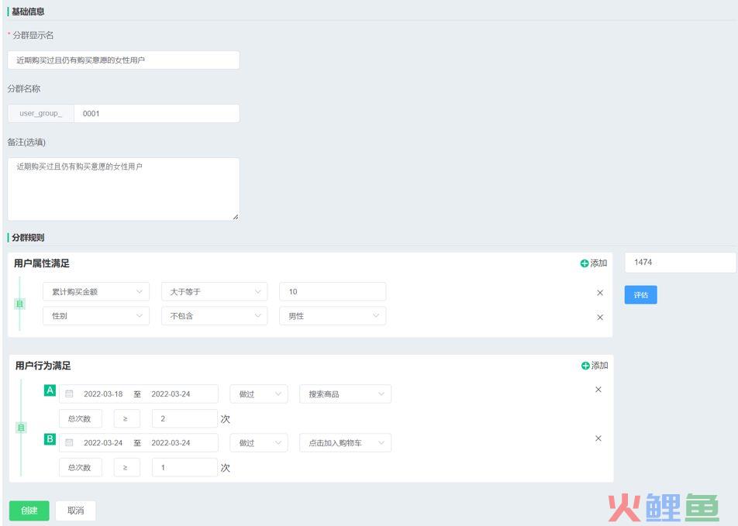Click the 取消 cancel button
The image size is (738, 526).
point(75,511)
